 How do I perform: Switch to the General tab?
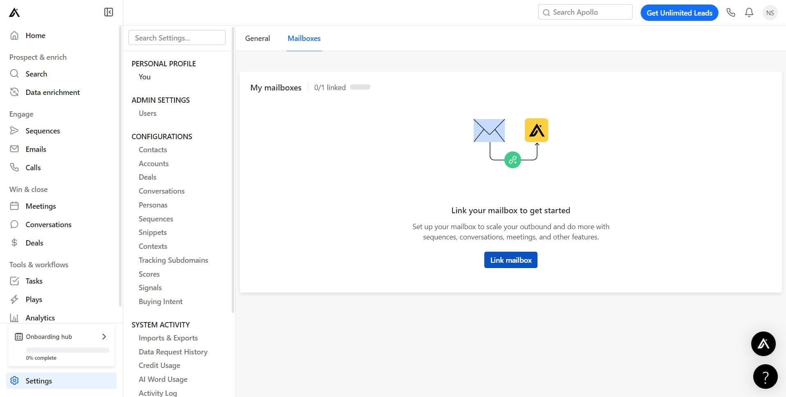click(x=257, y=38)
